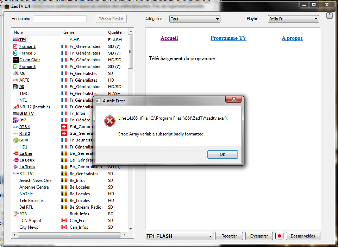Image resolution: width=338 pixels, height=247 pixels.
Task: Select the France 2 channel logo
Action: [15, 46]
